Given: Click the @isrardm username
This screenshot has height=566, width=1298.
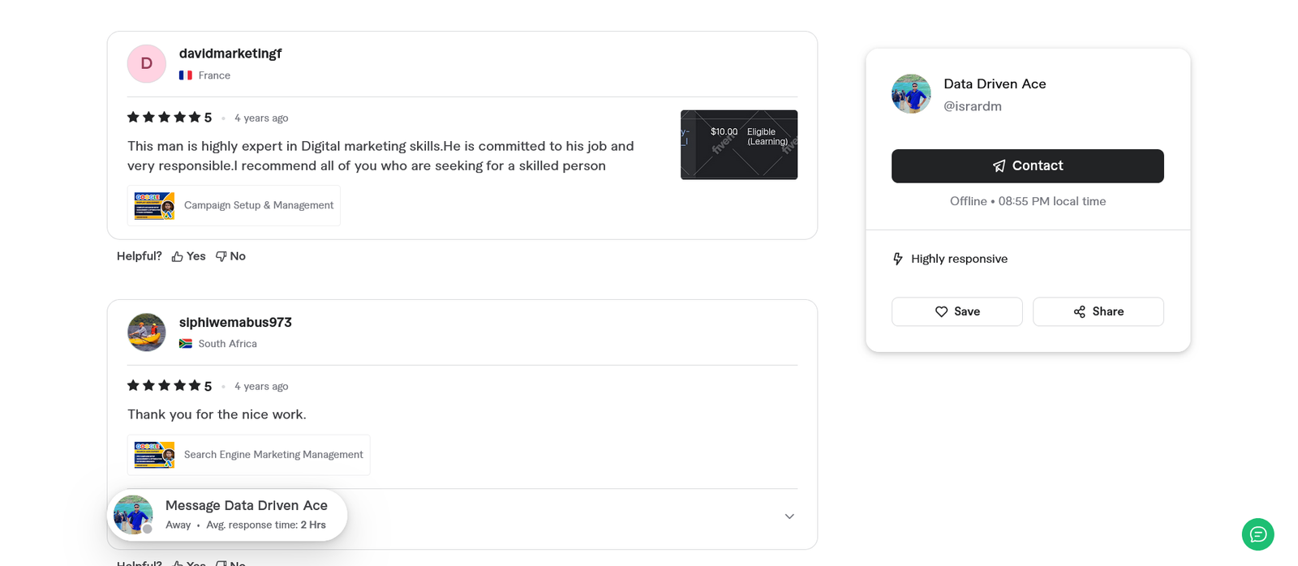Looking at the screenshot, I should click(x=973, y=105).
